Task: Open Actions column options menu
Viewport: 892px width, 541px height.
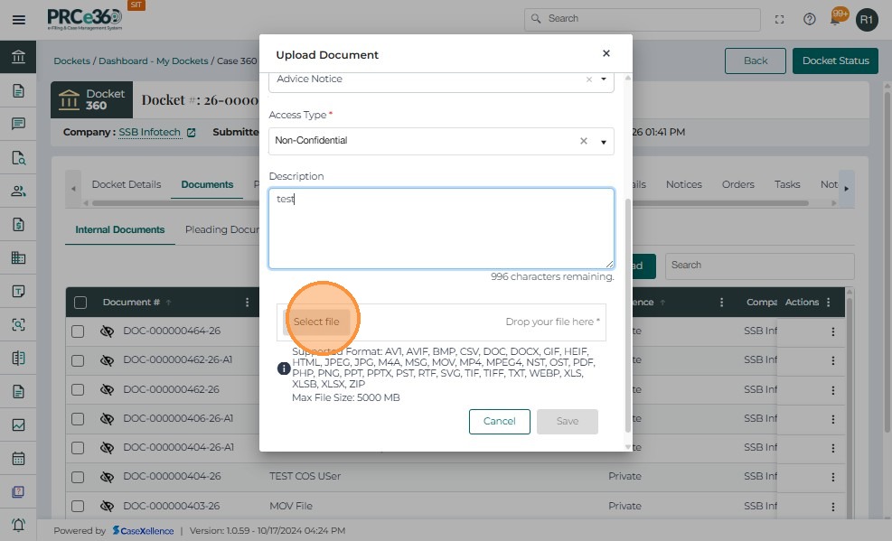Action: [828, 303]
